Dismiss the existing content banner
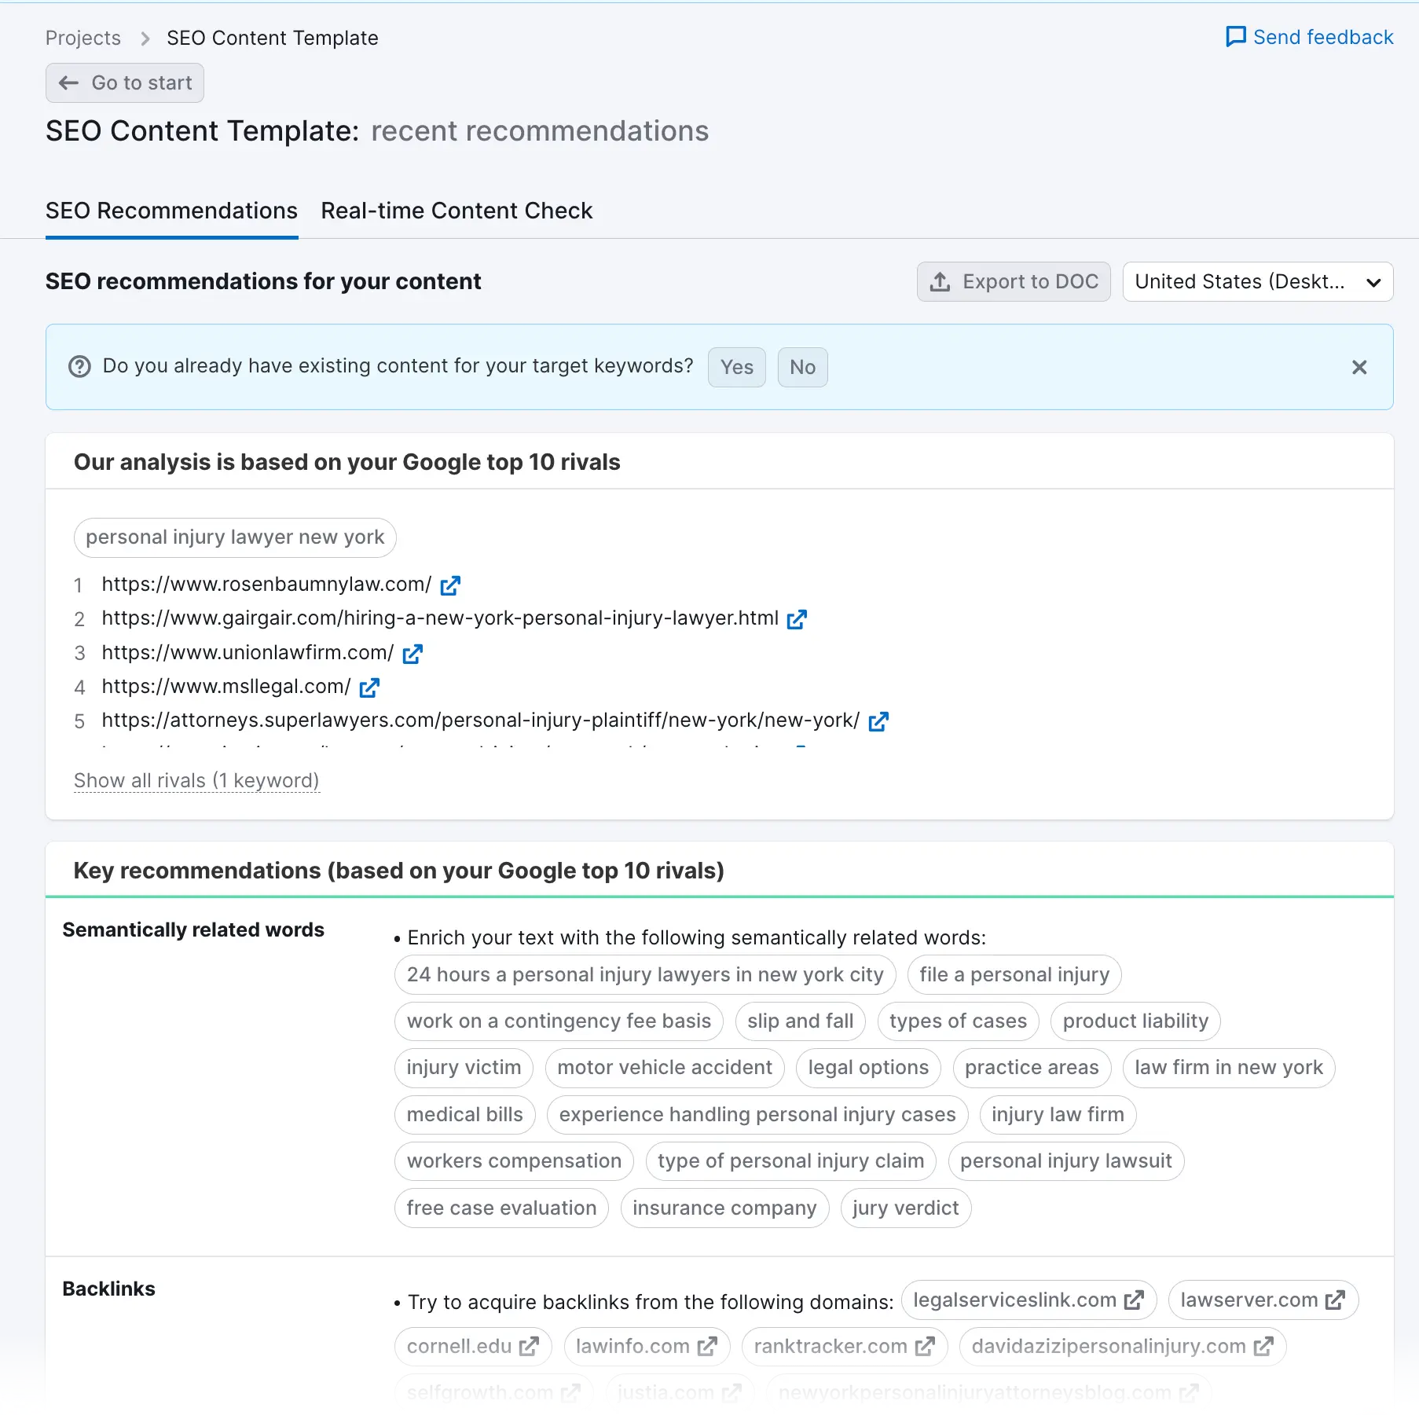1419x1419 pixels. (x=1359, y=367)
